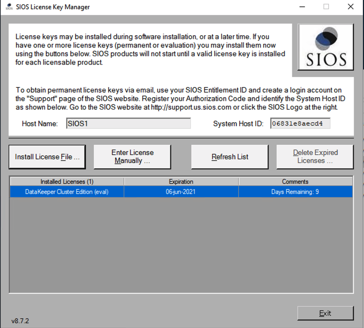Screen dimensions: 364x328
Task: Click the Host Name field showing SIOS1
Action: pyautogui.click(x=128, y=123)
